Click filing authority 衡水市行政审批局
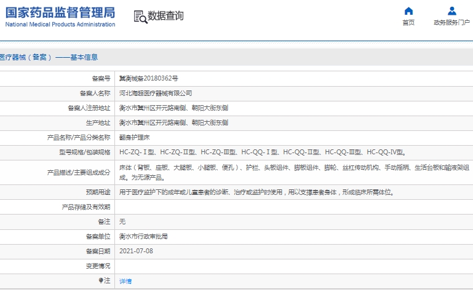Image resolution: width=473 pixels, height=292 pixels. pos(143,237)
